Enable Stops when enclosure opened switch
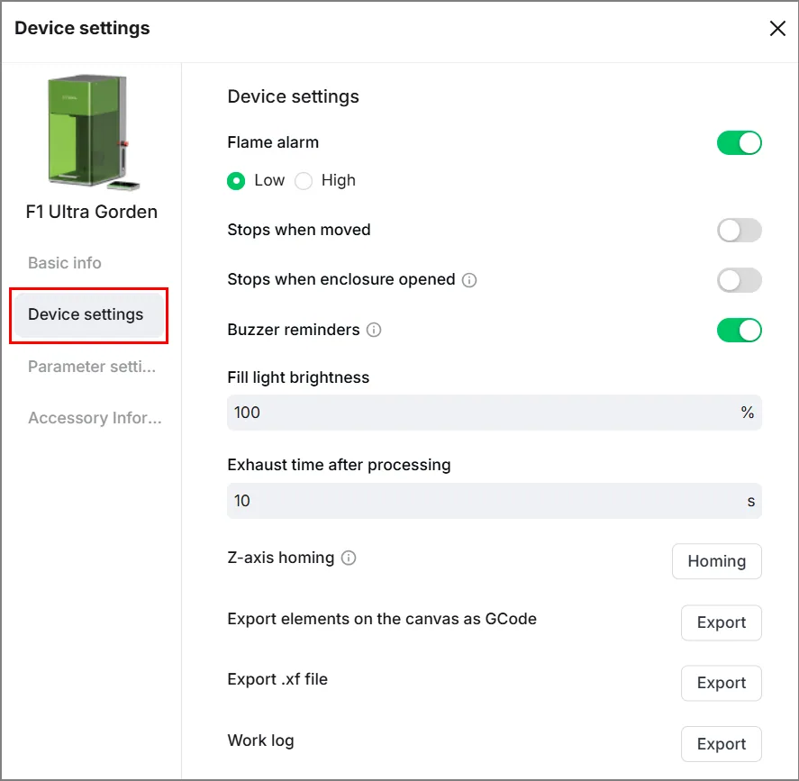 point(739,280)
